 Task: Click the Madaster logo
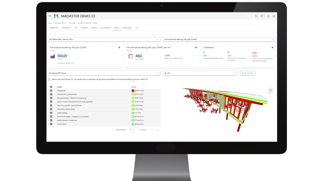(x=56, y=16)
